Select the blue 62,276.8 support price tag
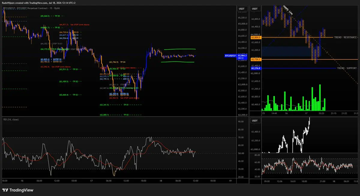Screen dimensions: 360x196 pyautogui.click(x=255, y=68)
